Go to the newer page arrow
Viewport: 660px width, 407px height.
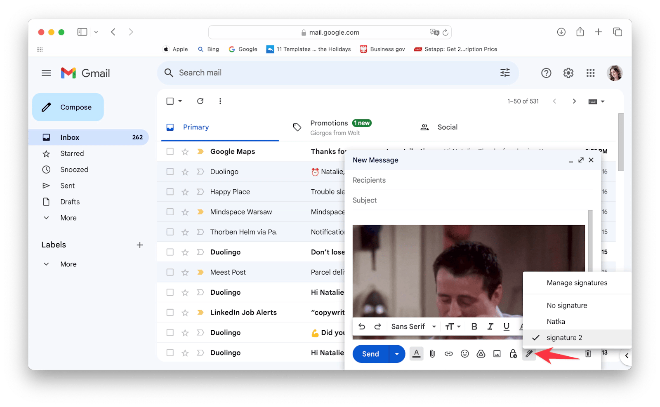554,101
